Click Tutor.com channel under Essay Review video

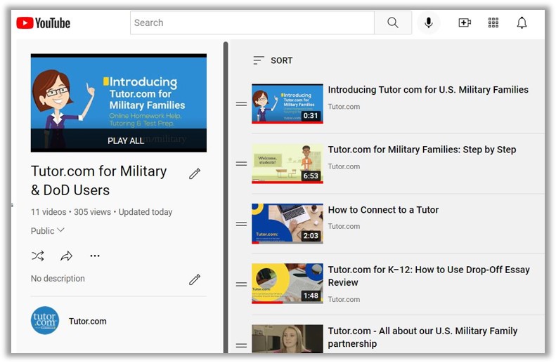pos(344,300)
